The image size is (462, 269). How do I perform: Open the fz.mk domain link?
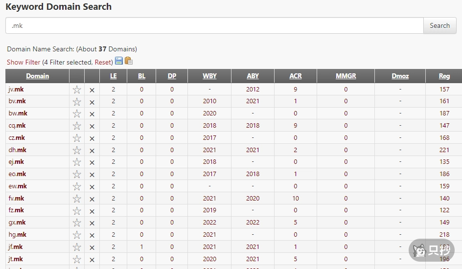pos(16,210)
